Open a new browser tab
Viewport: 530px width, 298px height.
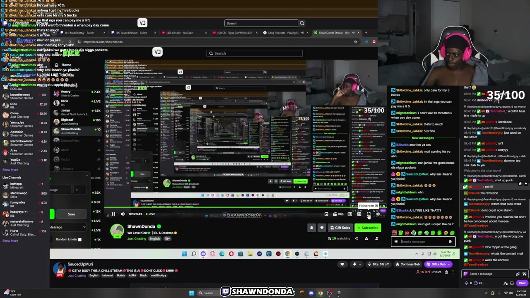pos(366,33)
